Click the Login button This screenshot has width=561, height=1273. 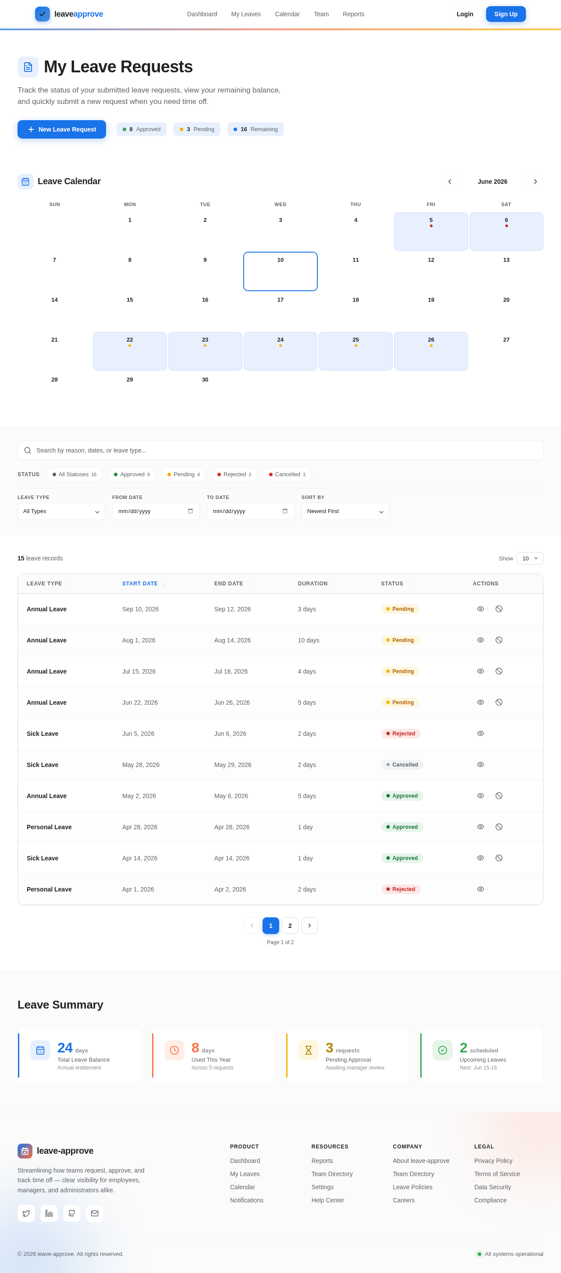[x=465, y=14]
